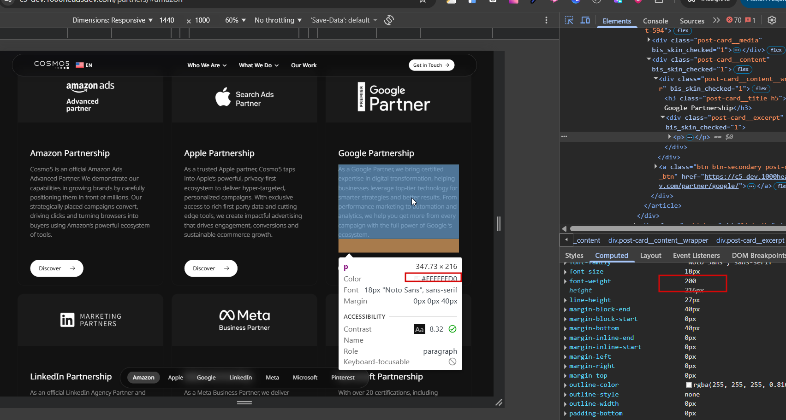The height and width of the screenshot is (420, 786).
Task: Expand the selected p element node
Action: (669, 137)
